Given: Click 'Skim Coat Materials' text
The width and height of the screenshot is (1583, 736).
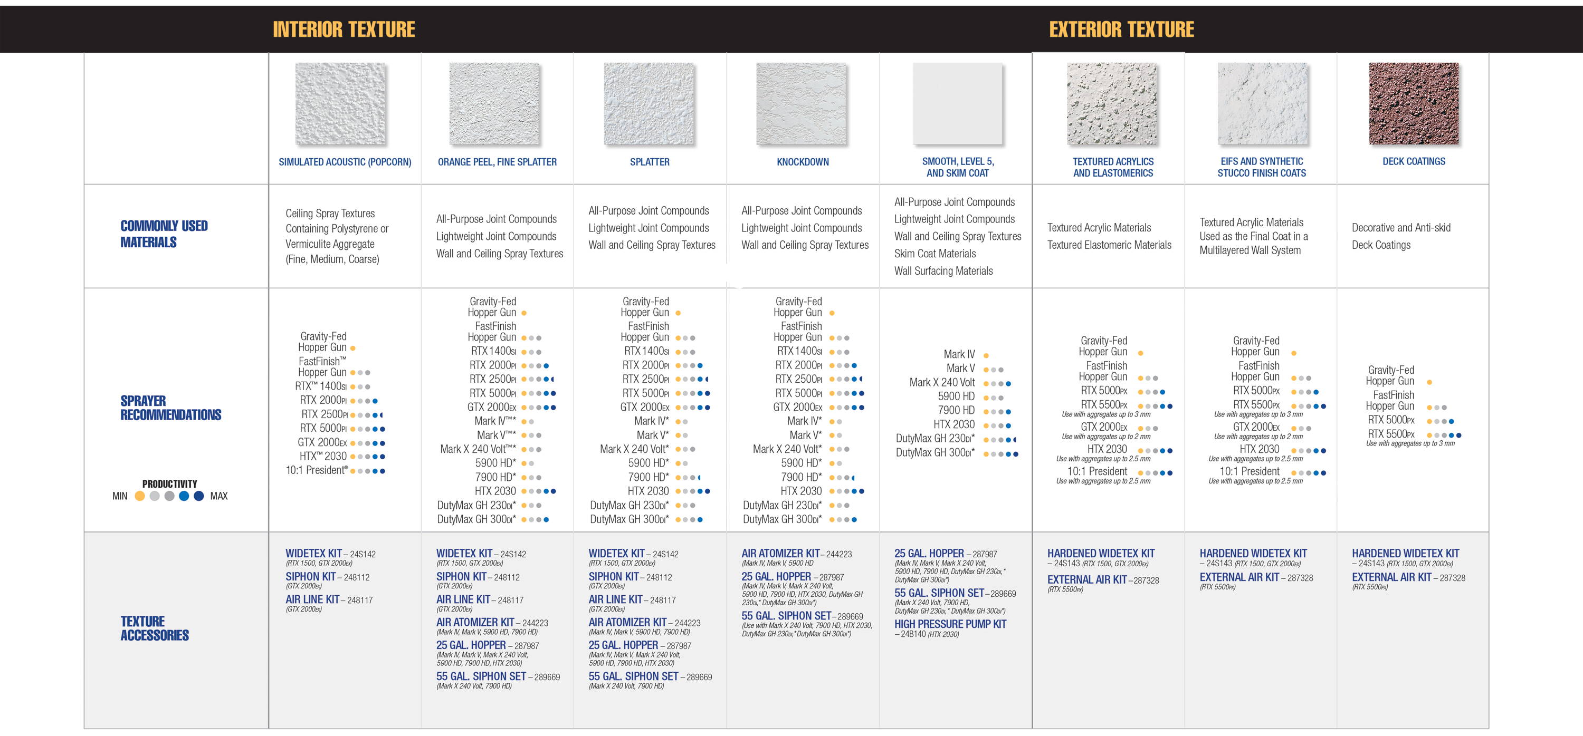Looking at the screenshot, I should [x=934, y=254].
